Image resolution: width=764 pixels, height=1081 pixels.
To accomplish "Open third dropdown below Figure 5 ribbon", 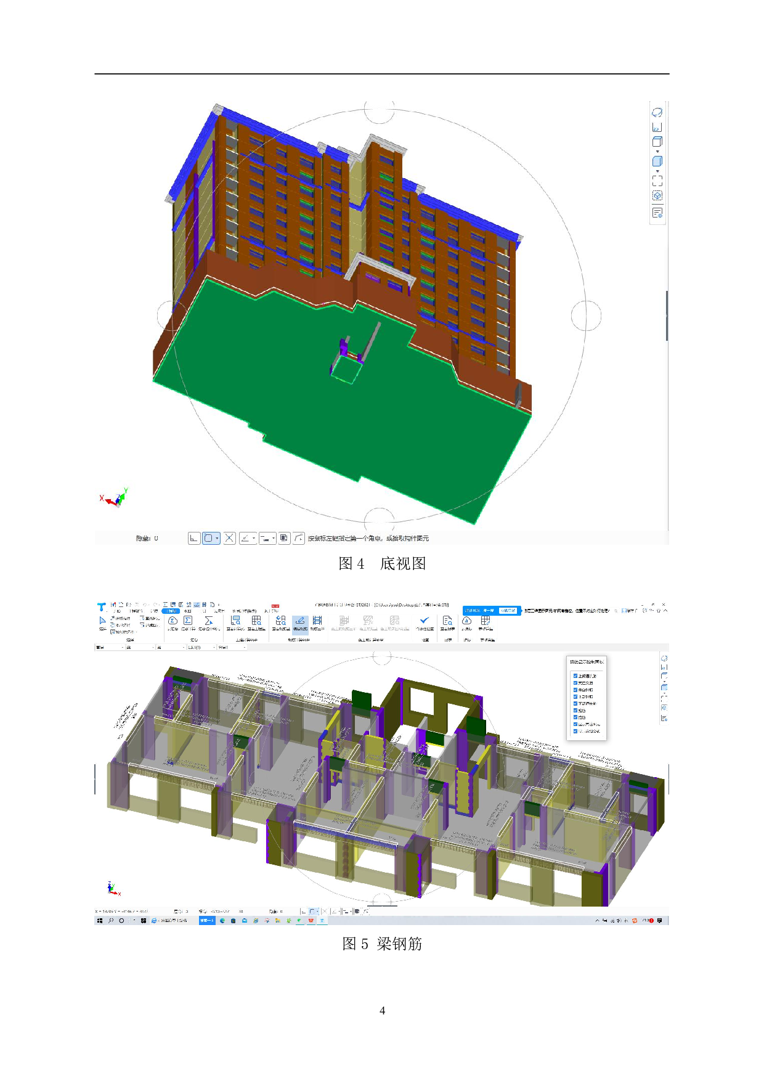I will coord(171,647).
